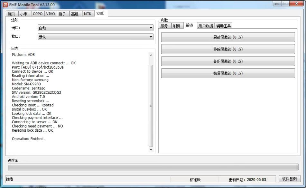Click the 'Install busybox ... OK' log line
The image size is (306, 188).
[29, 109]
